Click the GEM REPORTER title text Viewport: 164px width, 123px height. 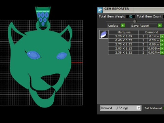[117, 9]
